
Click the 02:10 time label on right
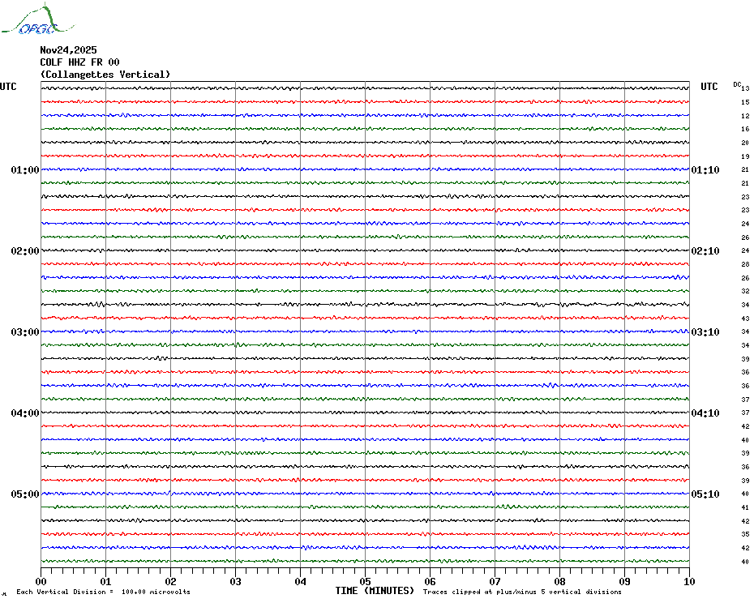(x=705, y=251)
